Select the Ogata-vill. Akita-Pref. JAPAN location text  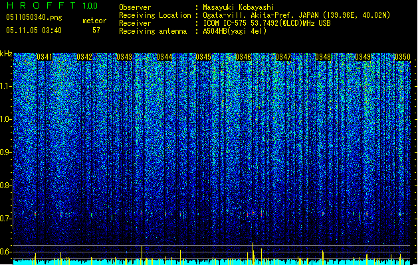click(296, 15)
